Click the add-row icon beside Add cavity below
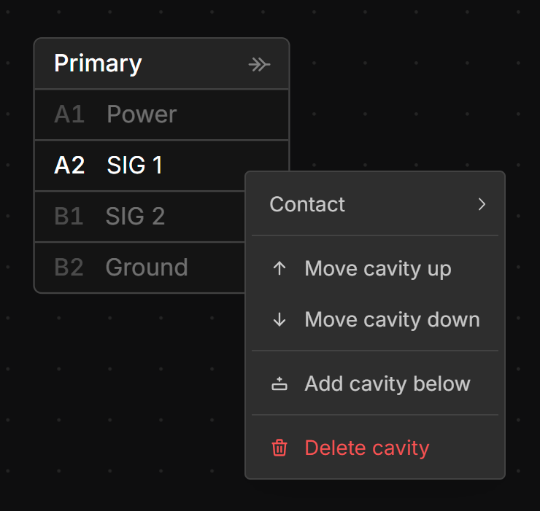This screenshot has width=540, height=511. [279, 384]
